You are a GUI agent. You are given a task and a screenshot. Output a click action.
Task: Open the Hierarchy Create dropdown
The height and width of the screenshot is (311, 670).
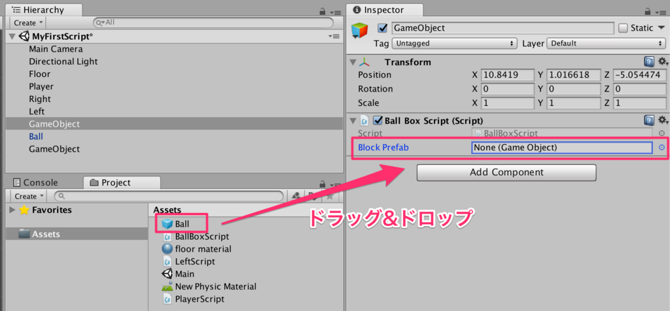pyautogui.click(x=28, y=23)
